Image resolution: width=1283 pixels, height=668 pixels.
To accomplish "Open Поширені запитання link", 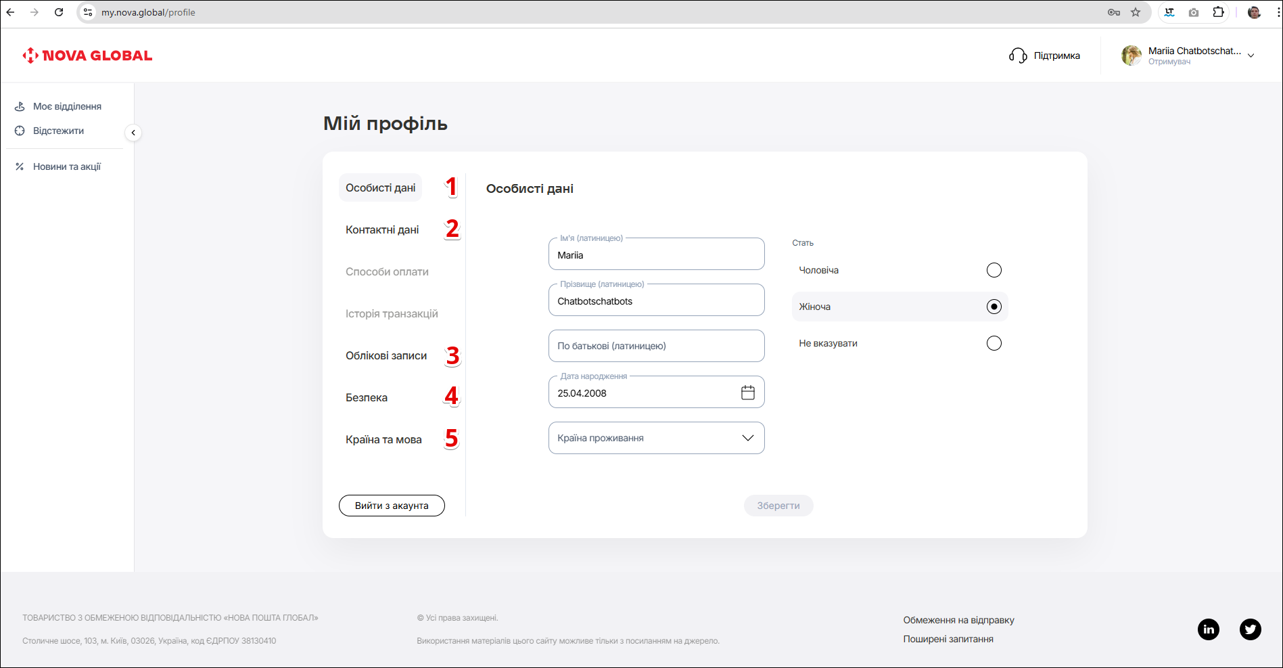I will (948, 639).
